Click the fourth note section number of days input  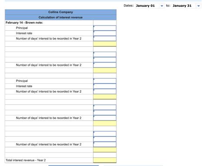[105, 118]
